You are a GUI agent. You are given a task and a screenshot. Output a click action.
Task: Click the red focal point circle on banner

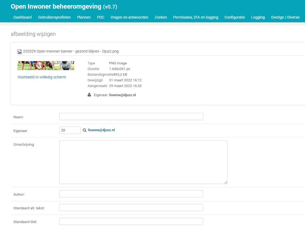point(39,65)
